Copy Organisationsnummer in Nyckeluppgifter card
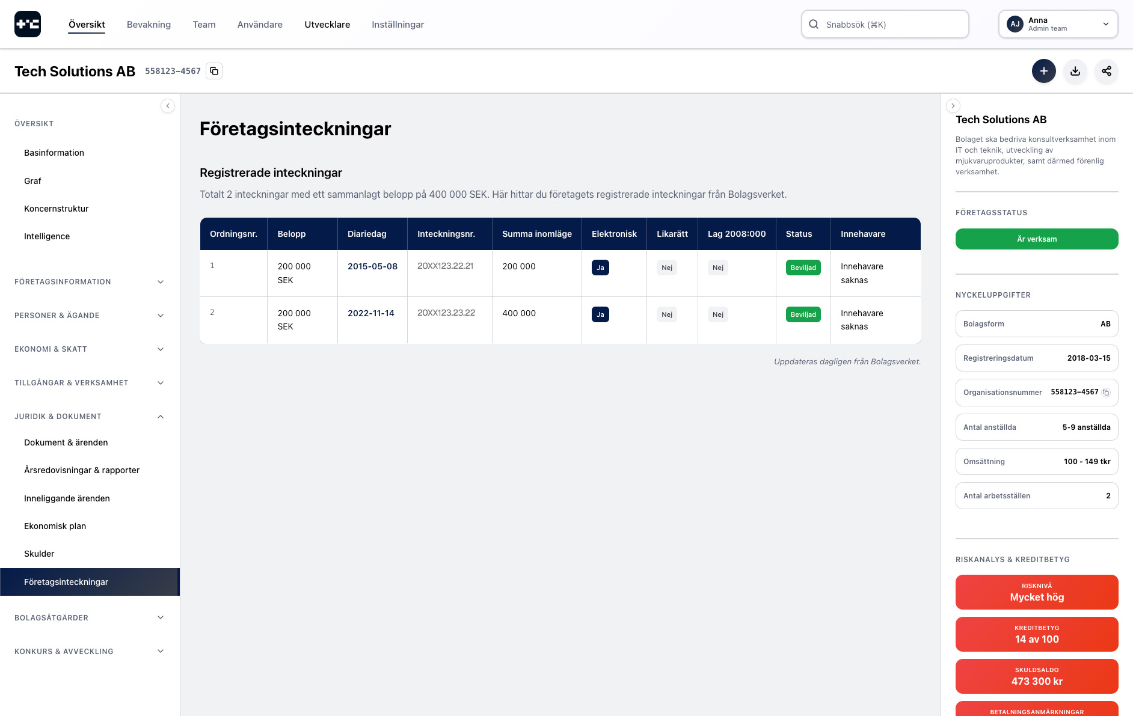 pyautogui.click(x=1105, y=393)
